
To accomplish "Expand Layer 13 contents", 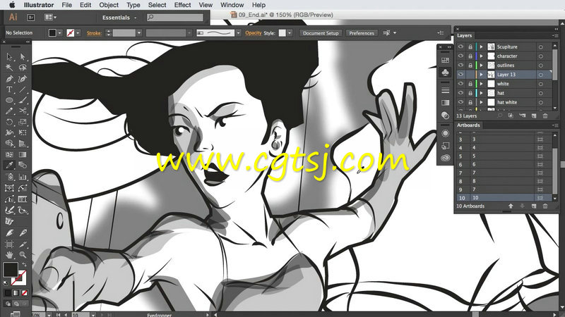I will (x=481, y=75).
